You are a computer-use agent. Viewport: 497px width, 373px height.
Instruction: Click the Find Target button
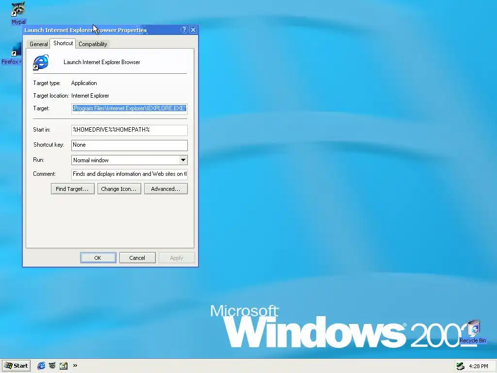coord(73,189)
